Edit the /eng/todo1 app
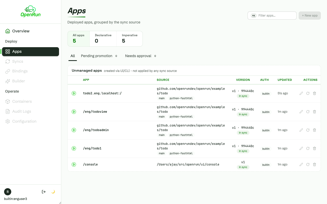This screenshot has width=327, height=204. pyautogui.click(x=301, y=148)
